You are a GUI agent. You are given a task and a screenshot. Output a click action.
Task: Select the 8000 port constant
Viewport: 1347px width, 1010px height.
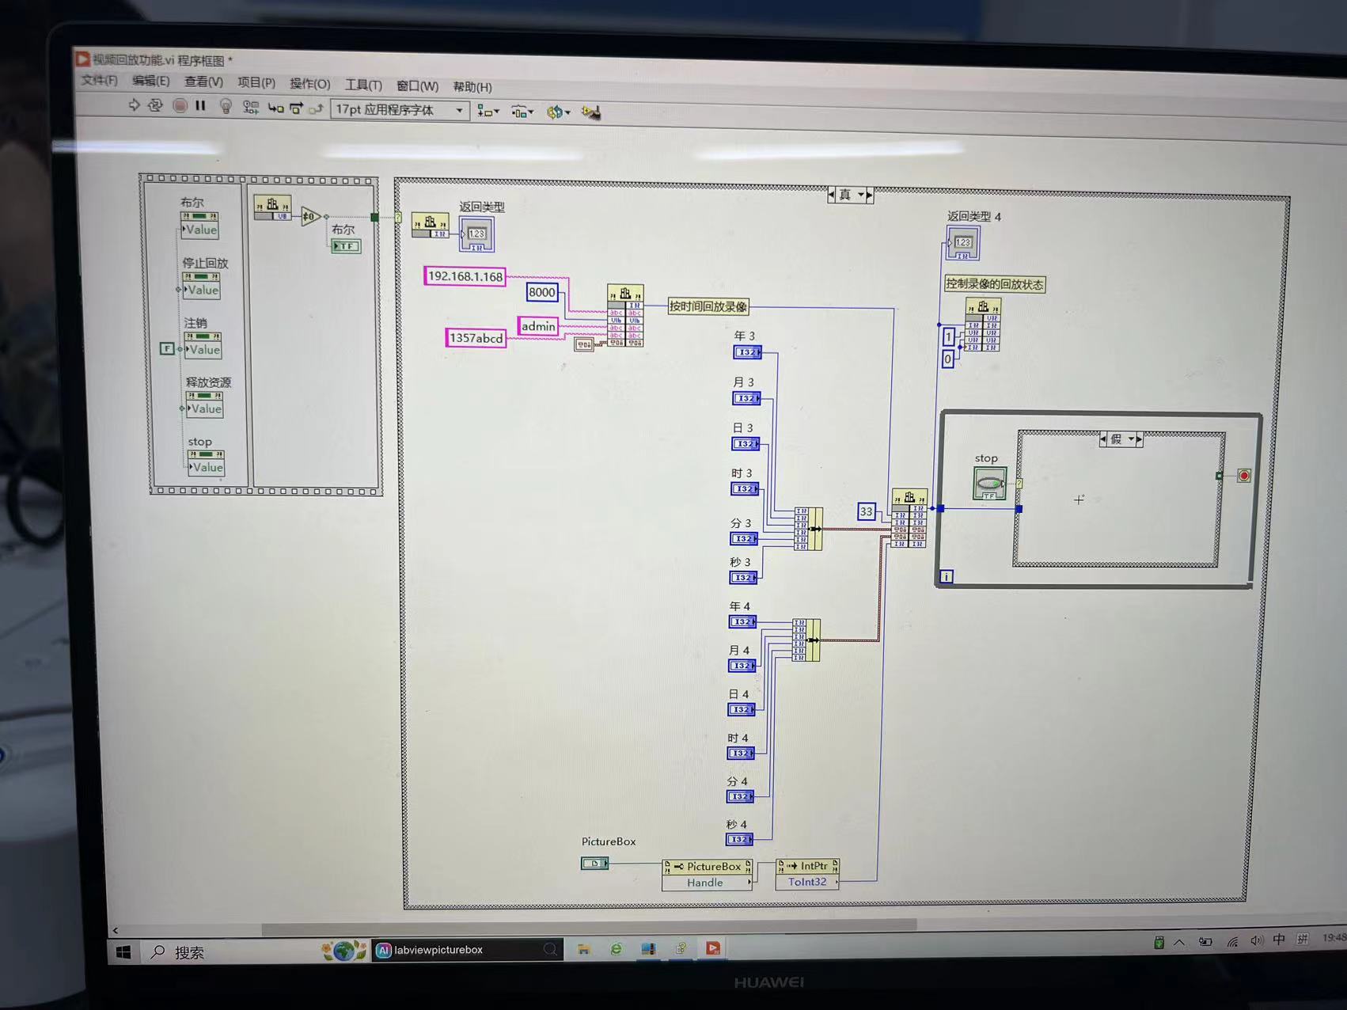542,292
